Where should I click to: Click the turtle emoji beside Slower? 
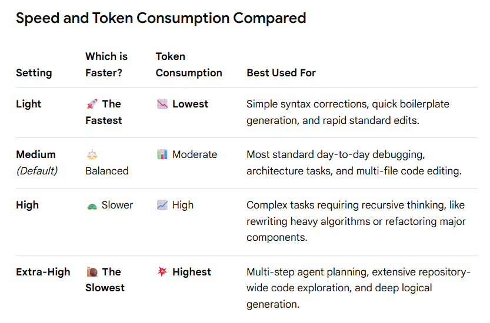pos(92,206)
